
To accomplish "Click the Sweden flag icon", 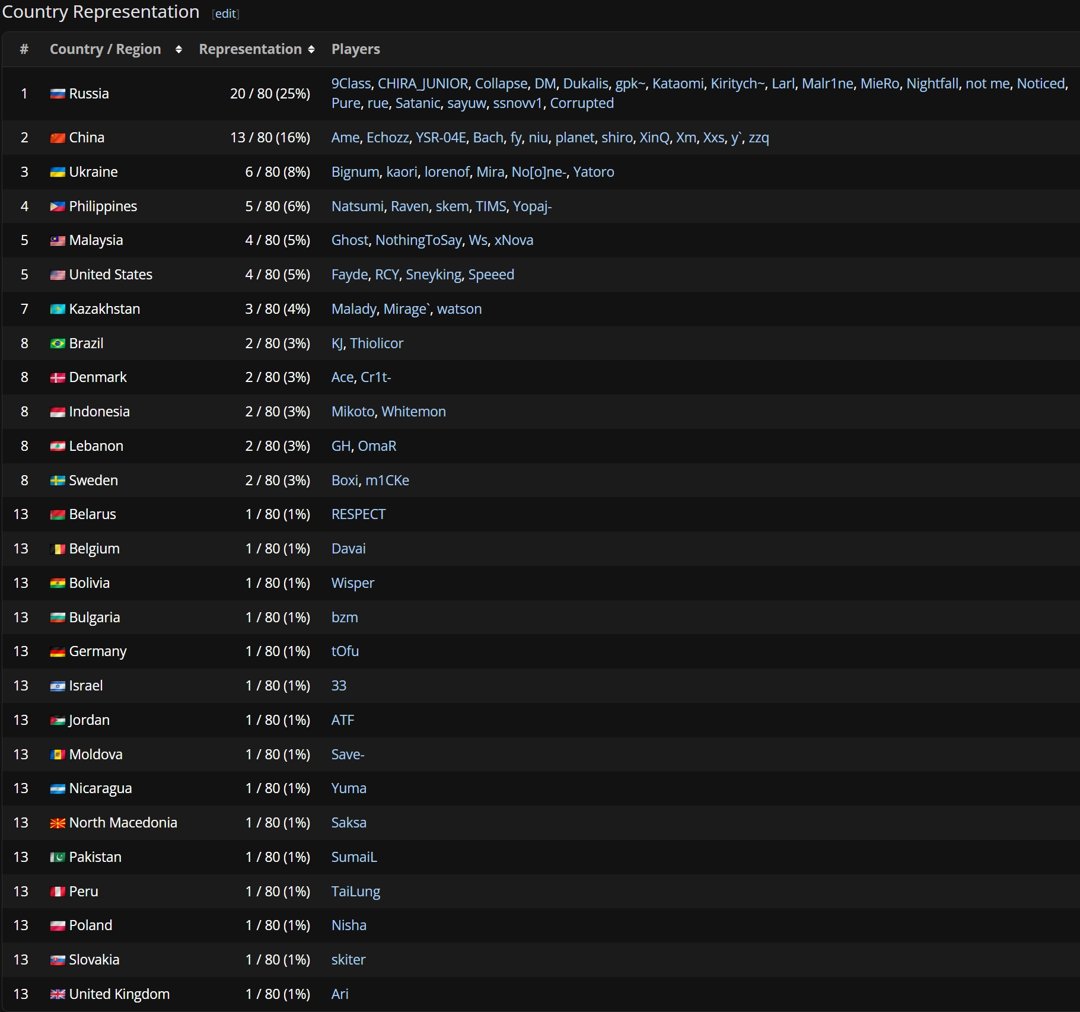I will pyautogui.click(x=58, y=480).
